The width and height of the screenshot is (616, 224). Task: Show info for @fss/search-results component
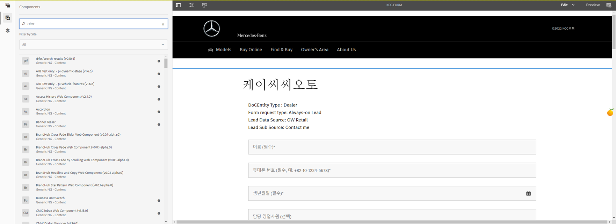(159, 61)
